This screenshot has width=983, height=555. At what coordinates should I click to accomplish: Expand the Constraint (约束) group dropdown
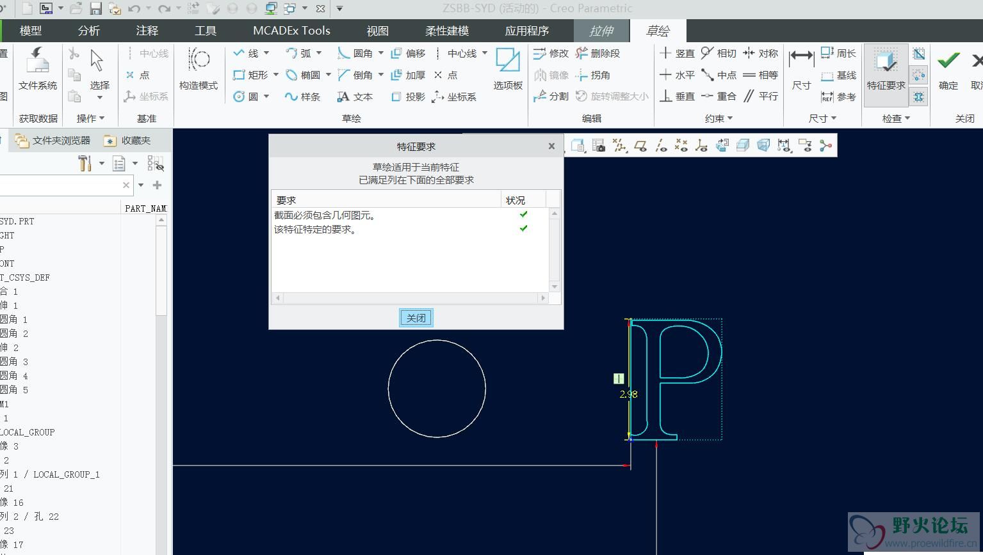(x=719, y=118)
